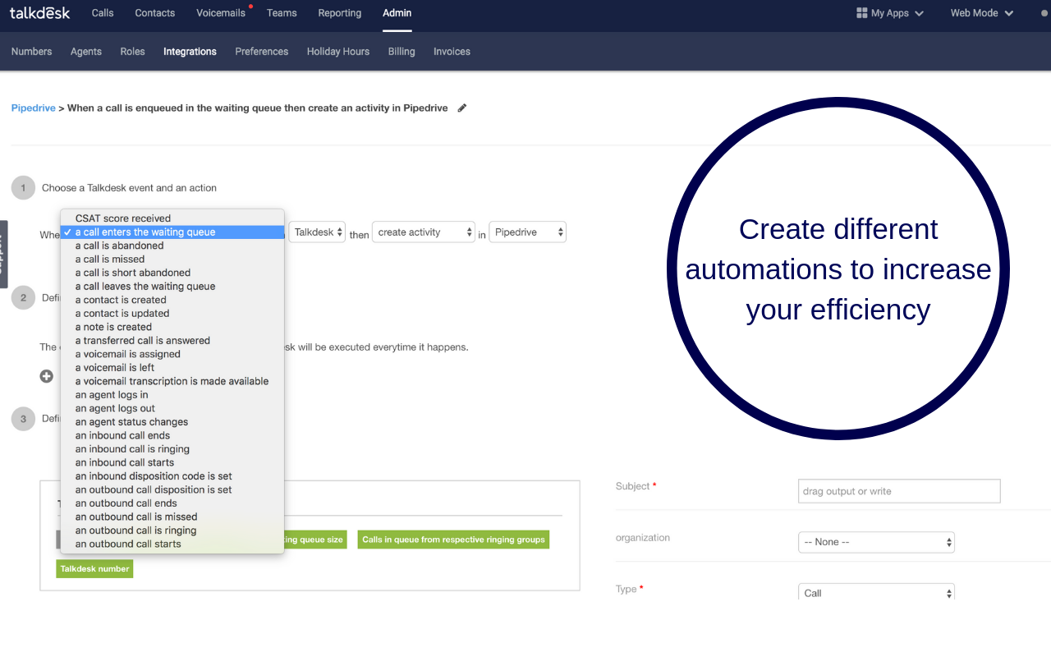Screen dimensions: 1051x657
Task: Select 'an agent logs in' option
Action: (172, 395)
